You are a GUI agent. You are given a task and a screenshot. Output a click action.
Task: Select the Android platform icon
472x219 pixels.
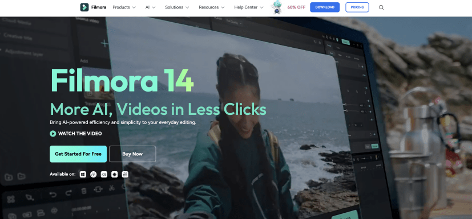114,174
